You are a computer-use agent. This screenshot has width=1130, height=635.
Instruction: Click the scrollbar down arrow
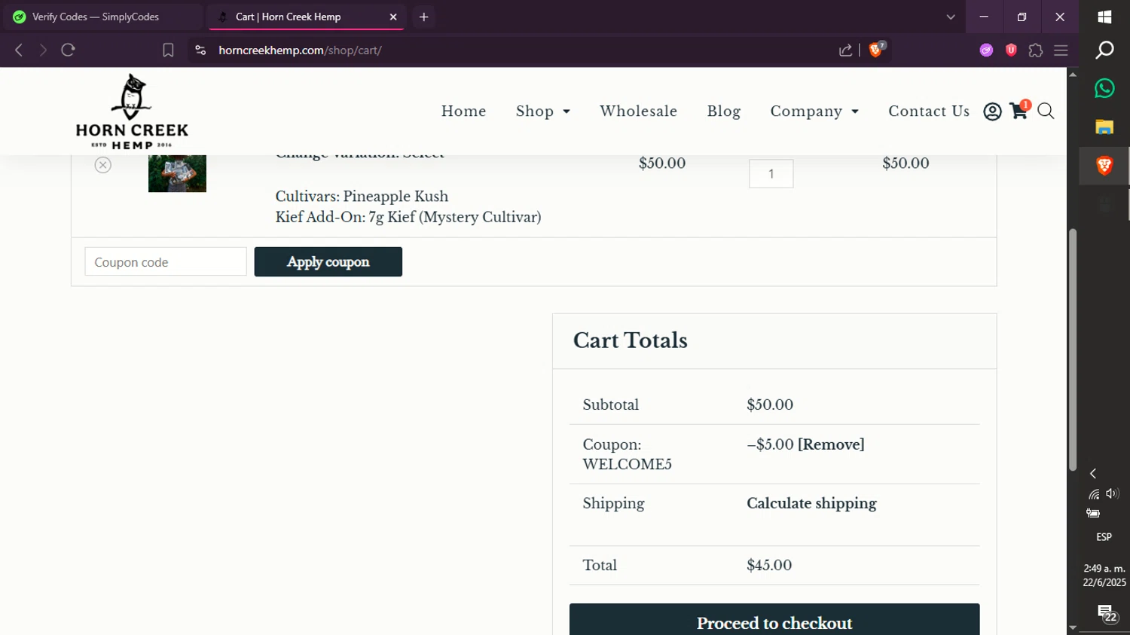point(1073,627)
